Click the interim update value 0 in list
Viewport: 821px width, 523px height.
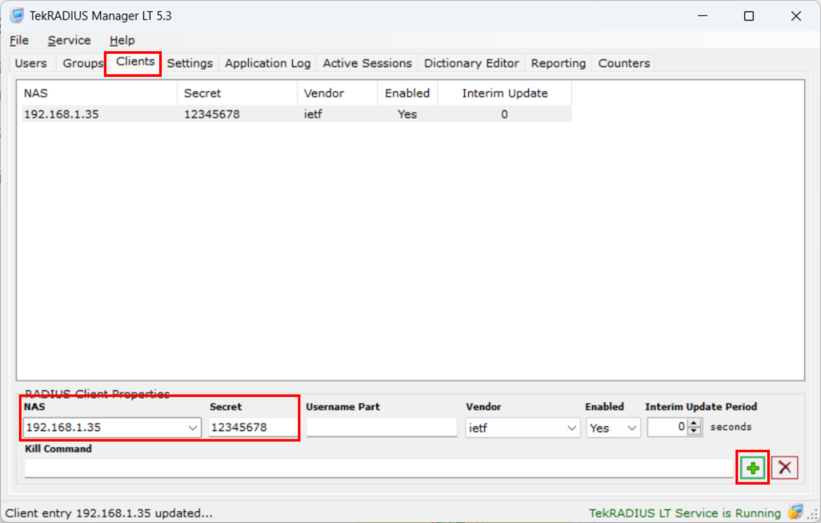tap(504, 114)
